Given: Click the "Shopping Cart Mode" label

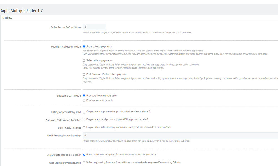Looking at the screenshot, I should (69, 96).
